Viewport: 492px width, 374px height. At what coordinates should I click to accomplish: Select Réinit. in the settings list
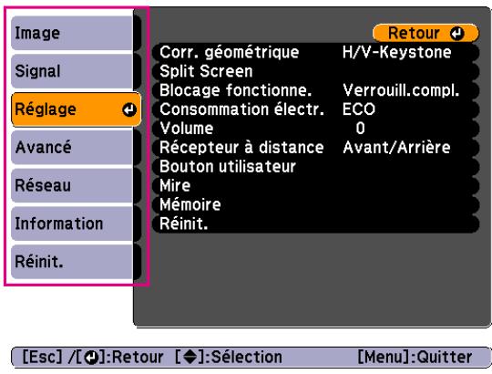point(315,223)
